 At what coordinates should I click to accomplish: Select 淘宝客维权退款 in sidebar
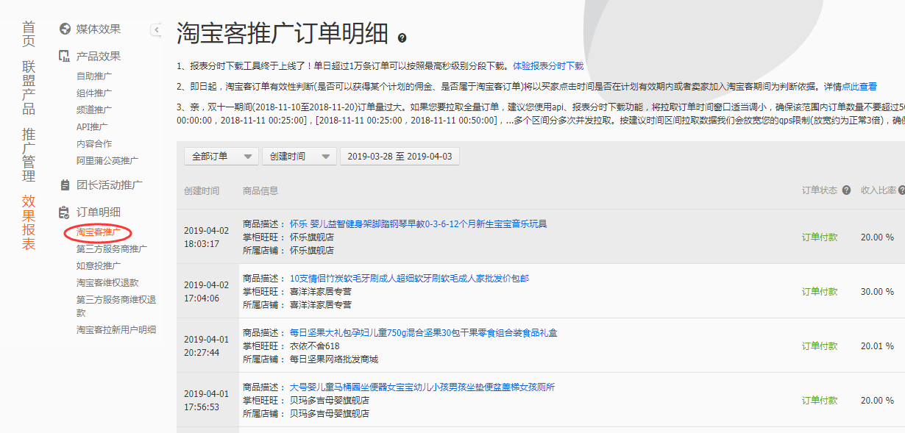[107, 282]
